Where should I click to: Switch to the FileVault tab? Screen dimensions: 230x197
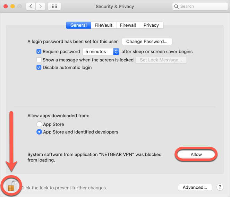103,25
